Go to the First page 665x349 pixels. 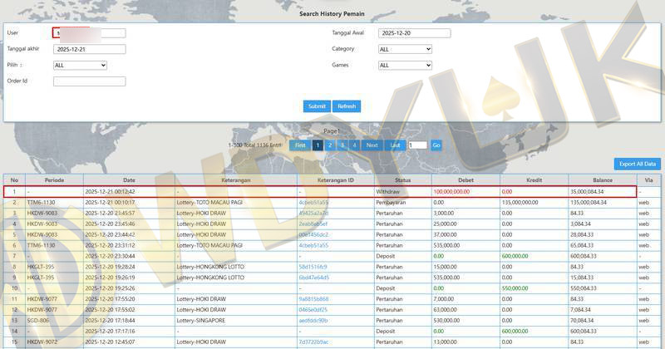pos(300,145)
